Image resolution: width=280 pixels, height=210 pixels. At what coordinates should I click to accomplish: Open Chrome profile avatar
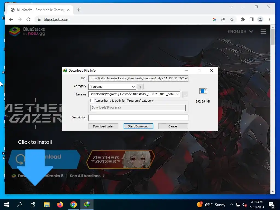[x=260, y=19]
